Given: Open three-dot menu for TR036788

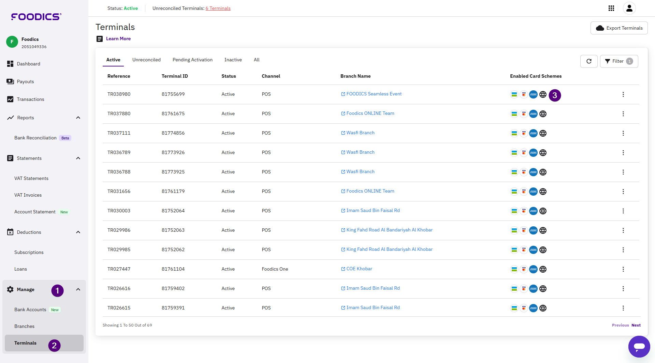Looking at the screenshot, I should coord(623,172).
